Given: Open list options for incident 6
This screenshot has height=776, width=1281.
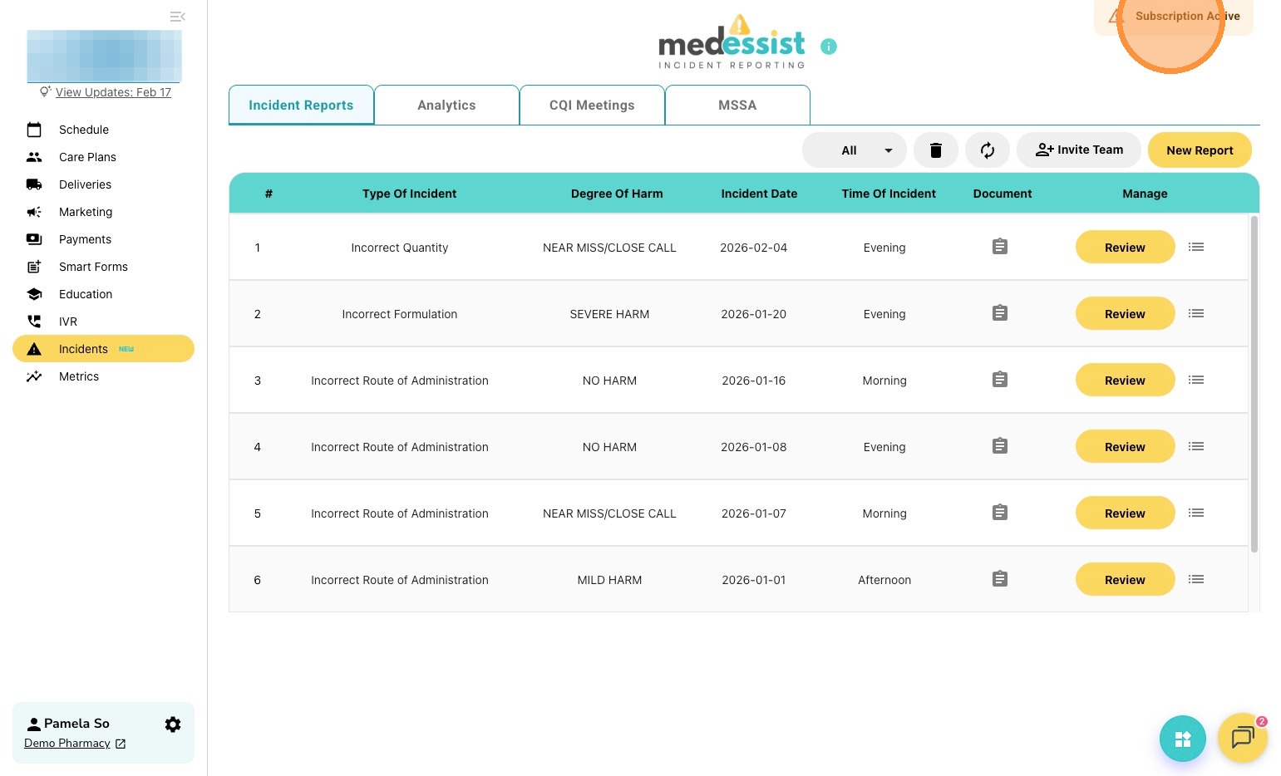Looking at the screenshot, I should click(x=1196, y=579).
